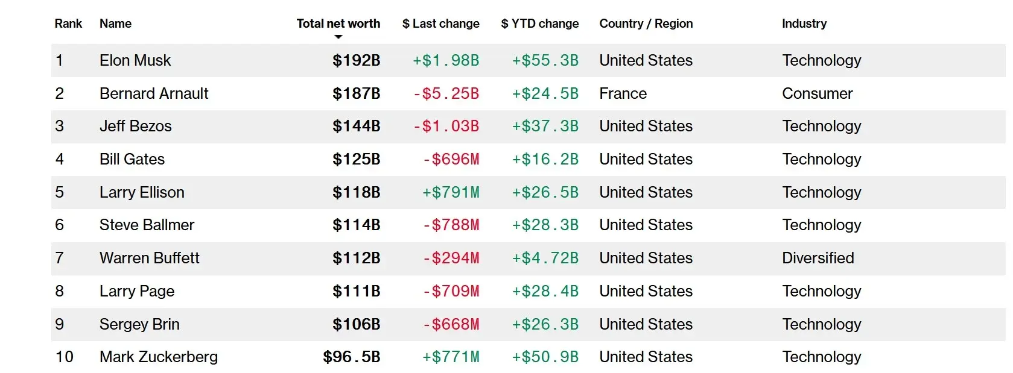Click on Bill Gates's name
Viewport: 1013px width, 373px height.
132,159
